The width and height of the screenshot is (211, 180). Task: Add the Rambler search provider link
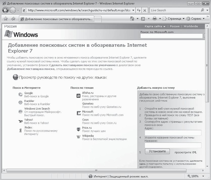click(29, 101)
